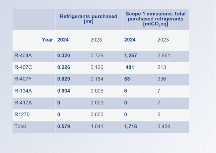216x153 pixels.
Task: Click the total 1,716 emissions value
Action: coord(131,126)
